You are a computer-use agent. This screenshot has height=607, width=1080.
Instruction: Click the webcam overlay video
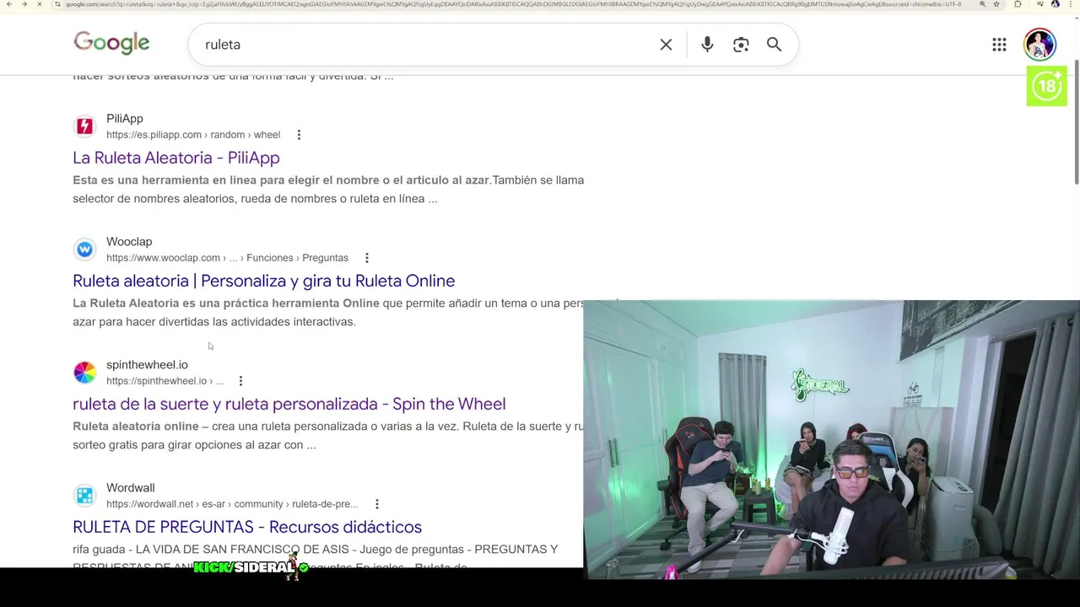[x=831, y=439]
